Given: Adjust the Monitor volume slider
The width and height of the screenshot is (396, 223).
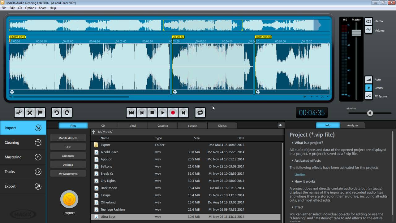Looking at the screenshot, I should (370, 113).
